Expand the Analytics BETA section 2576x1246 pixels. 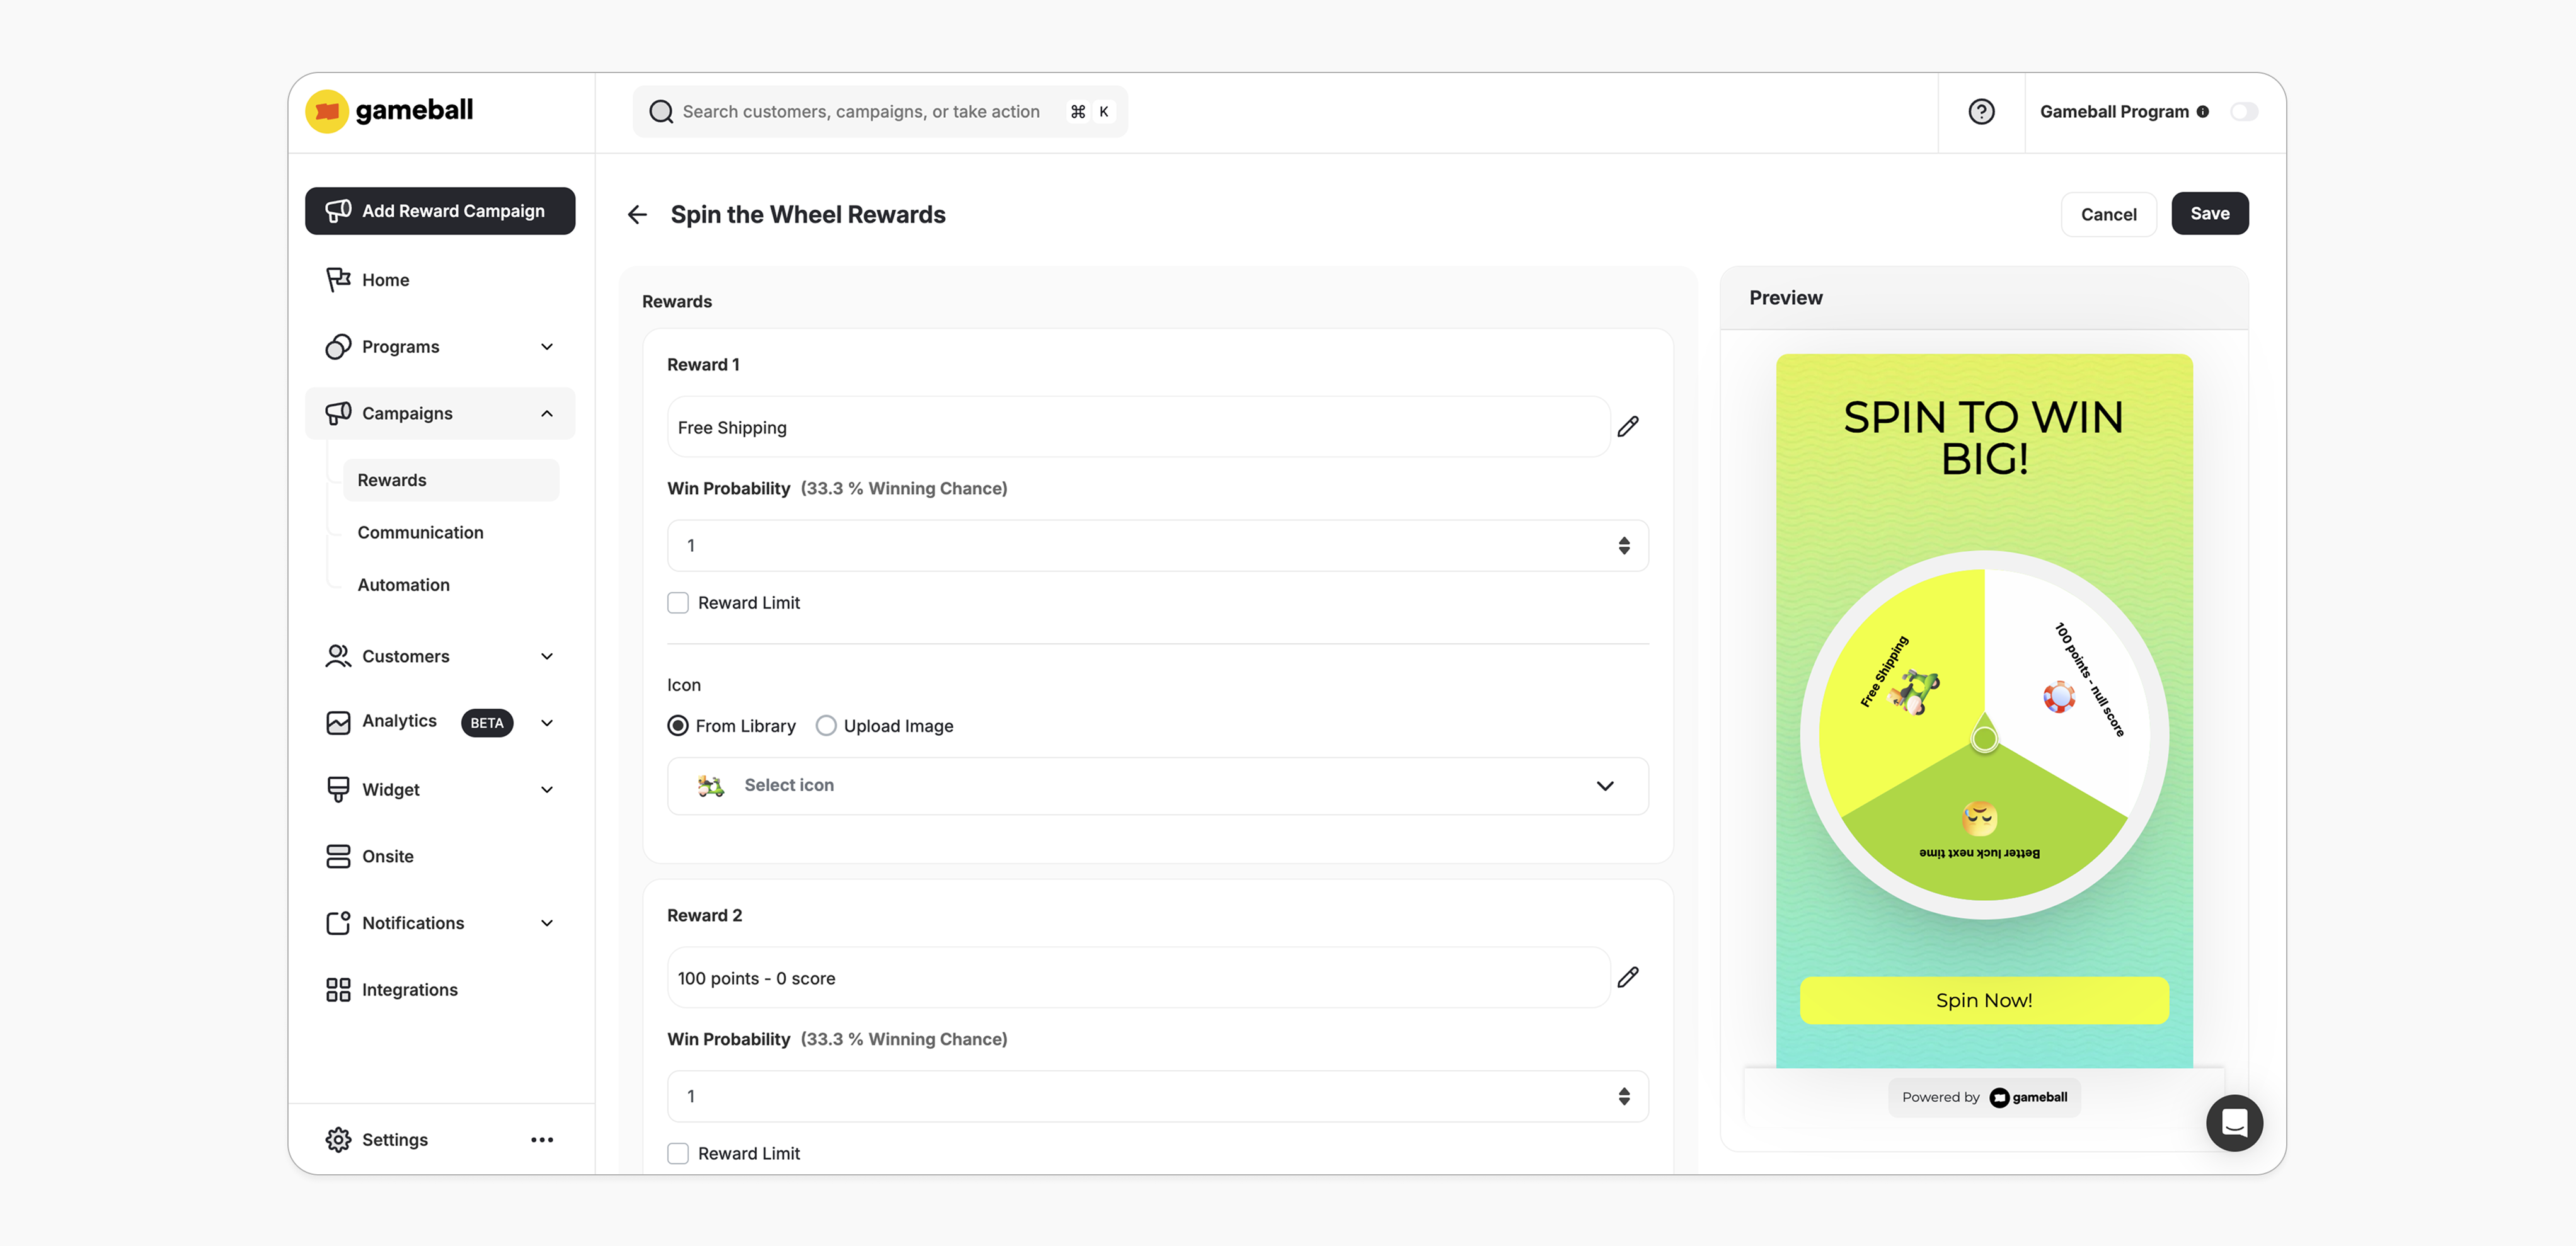pyautogui.click(x=546, y=722)
